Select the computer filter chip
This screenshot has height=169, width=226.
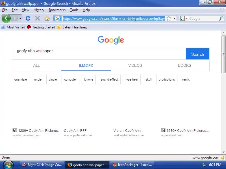tap(70, 79)
